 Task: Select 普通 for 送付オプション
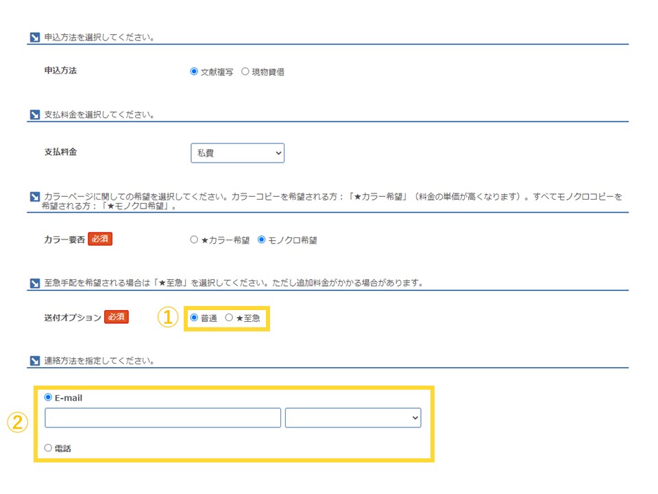(x=194, y=318)
